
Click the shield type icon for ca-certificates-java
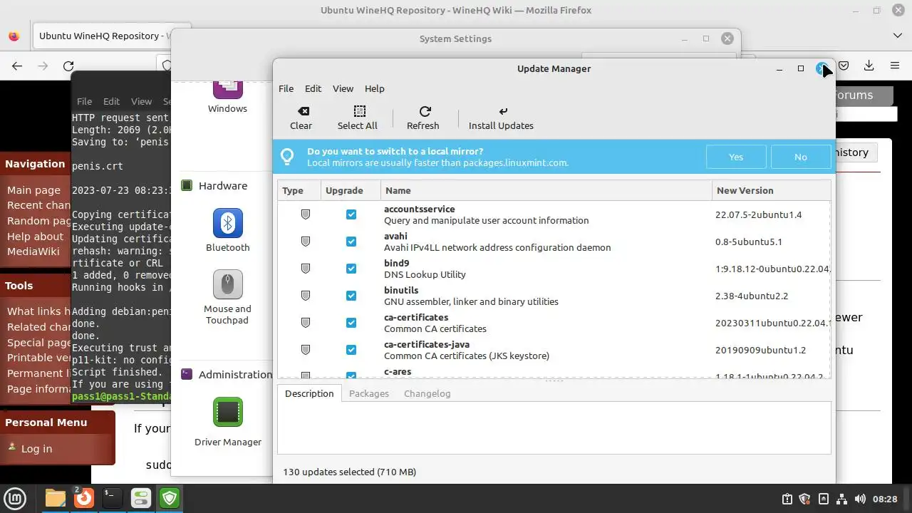306,350
